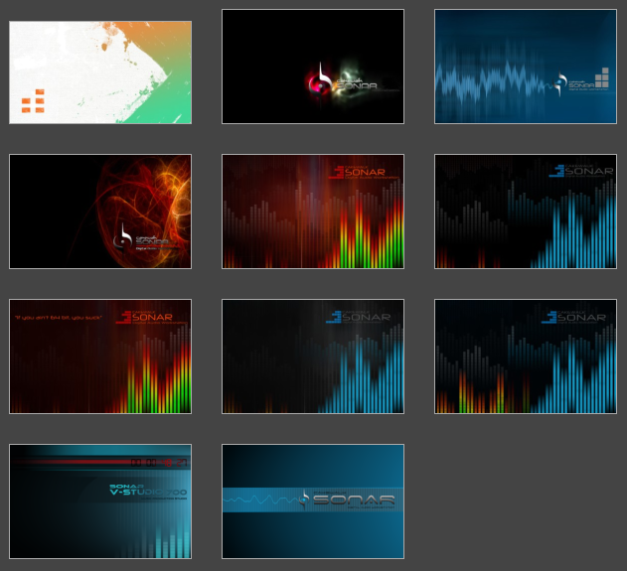Click the glowing pink SONAR emblem
627x571 pixels.
coord(320,77)
